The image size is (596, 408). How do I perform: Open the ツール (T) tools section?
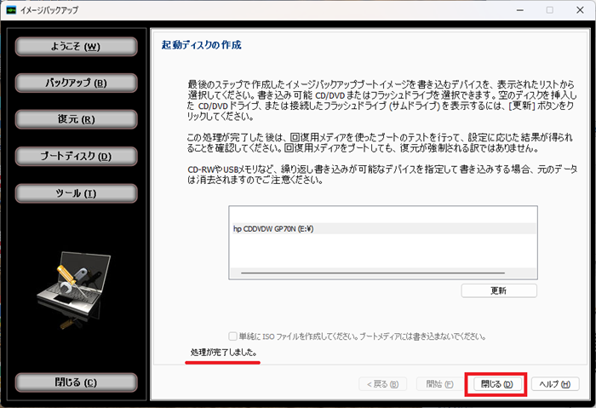74,193
